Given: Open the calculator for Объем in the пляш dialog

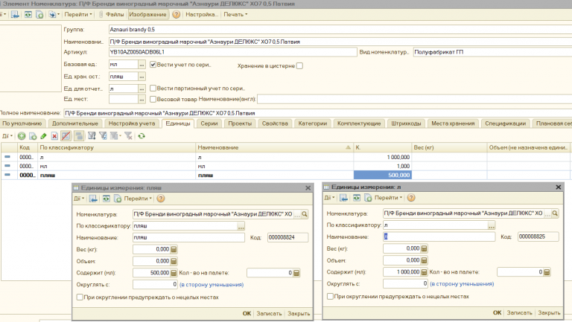Looking at the screenshot, I should click(174, 261).
